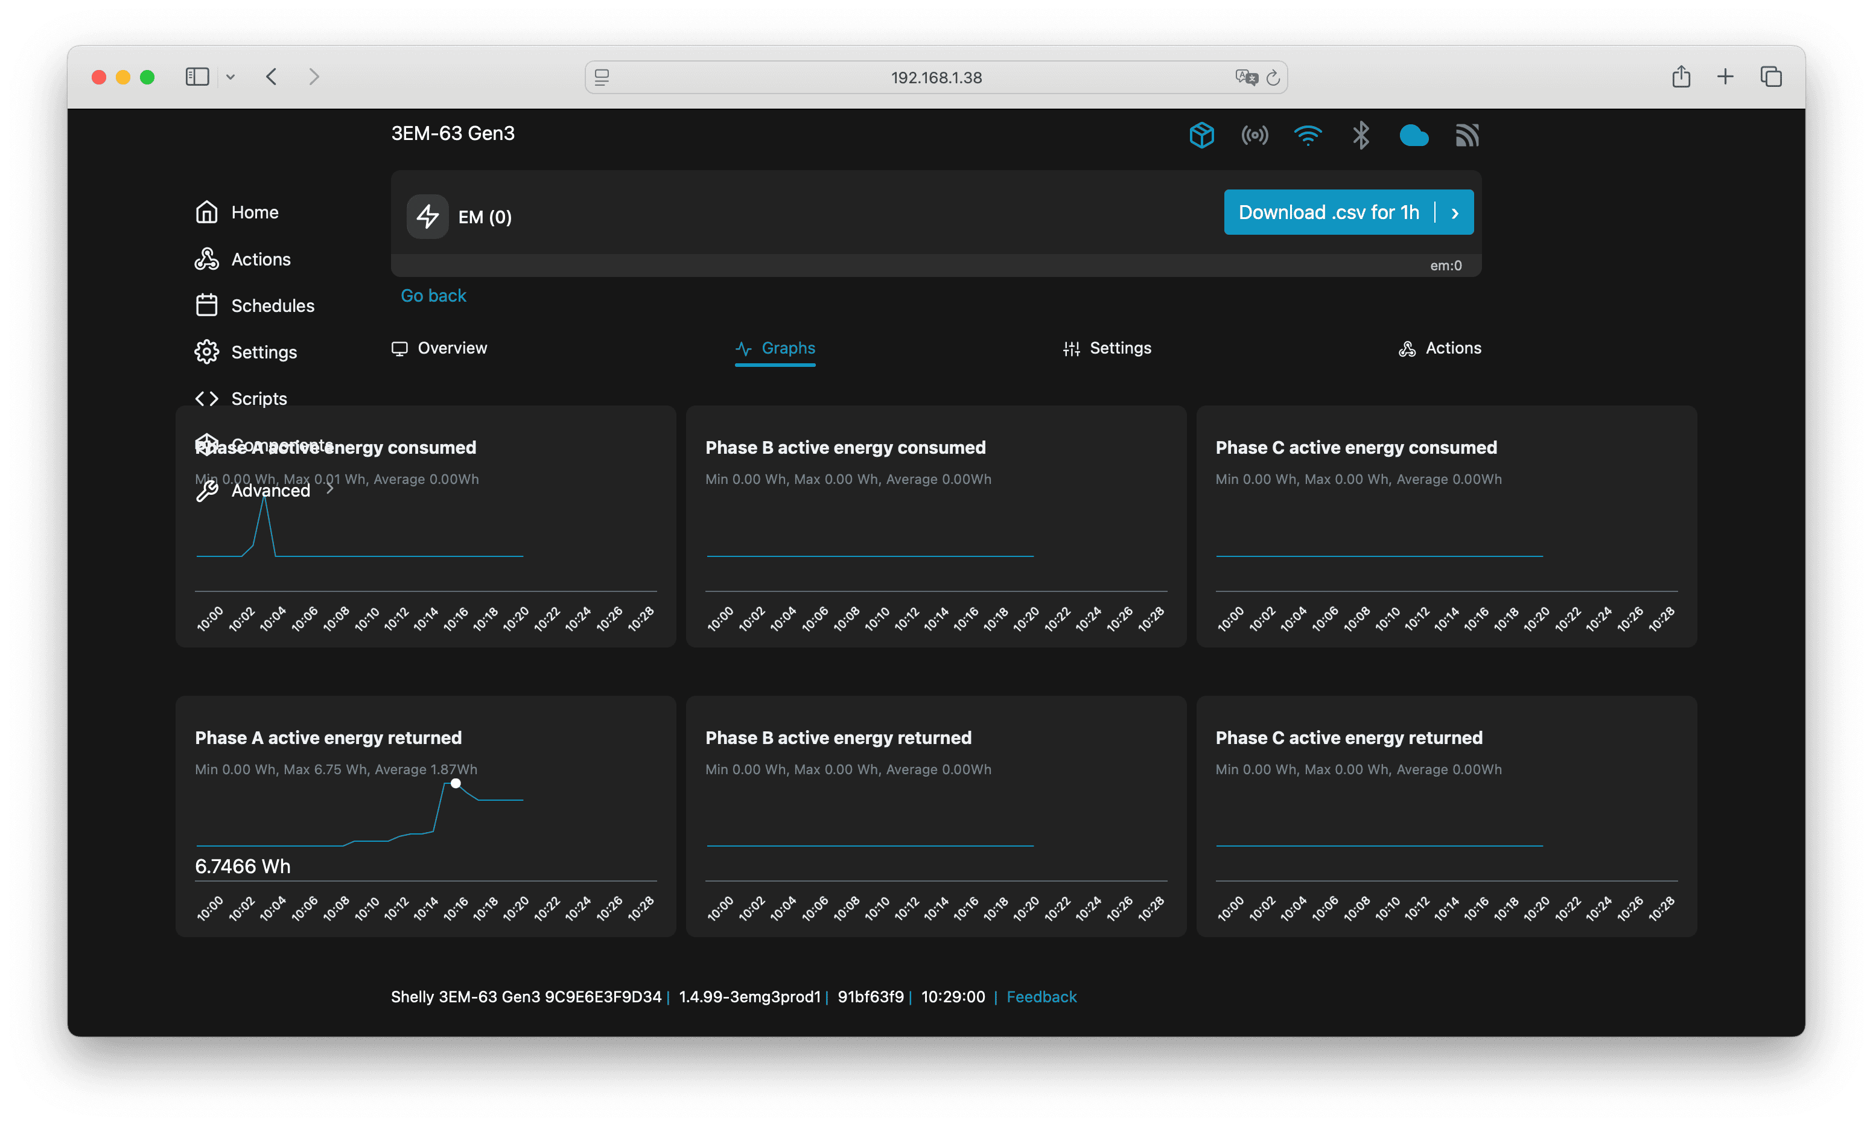This screenshot has width=1873, height=1126.
Task: Click Download .csv for 1h button
Action: tap(1328, 212)
